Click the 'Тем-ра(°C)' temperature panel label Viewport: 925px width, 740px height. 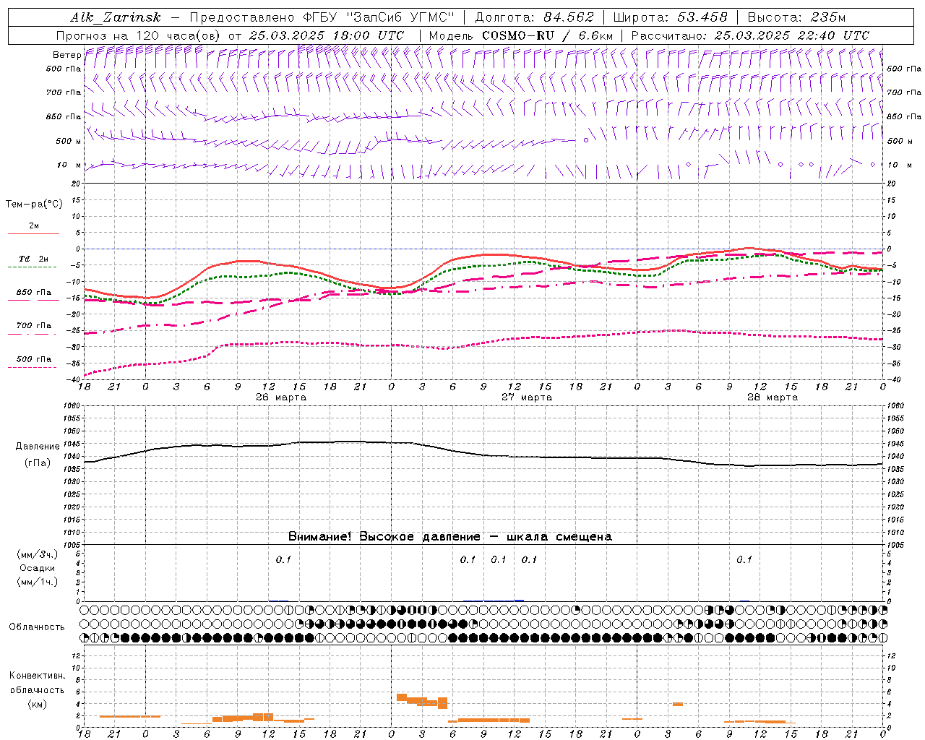pos(34,205)
